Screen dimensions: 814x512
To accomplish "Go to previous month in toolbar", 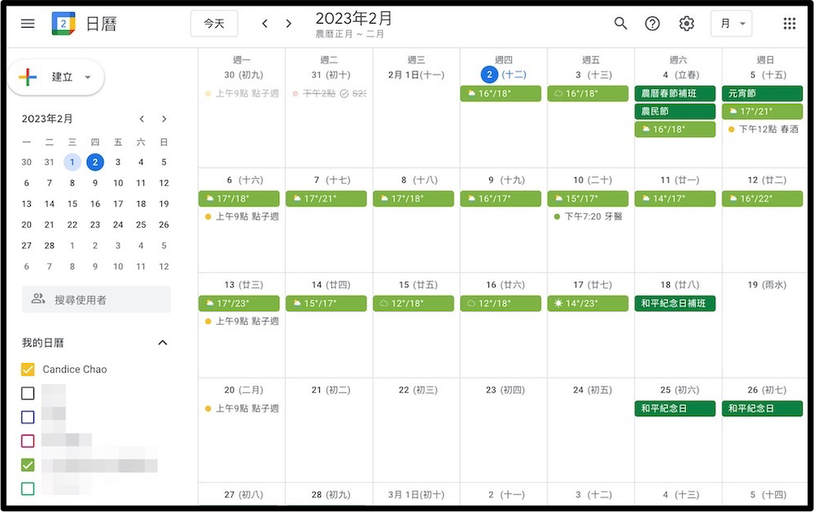I will (x=265, y=24).
